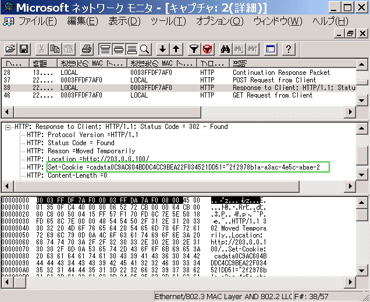Click the document icon left of ファイル menu
370x302 pixels.
(9, 21)
